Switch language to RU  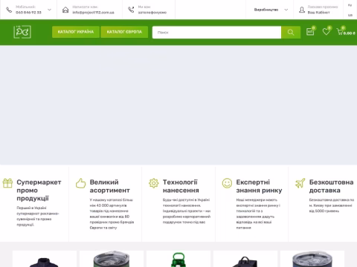tap(350, 5)
